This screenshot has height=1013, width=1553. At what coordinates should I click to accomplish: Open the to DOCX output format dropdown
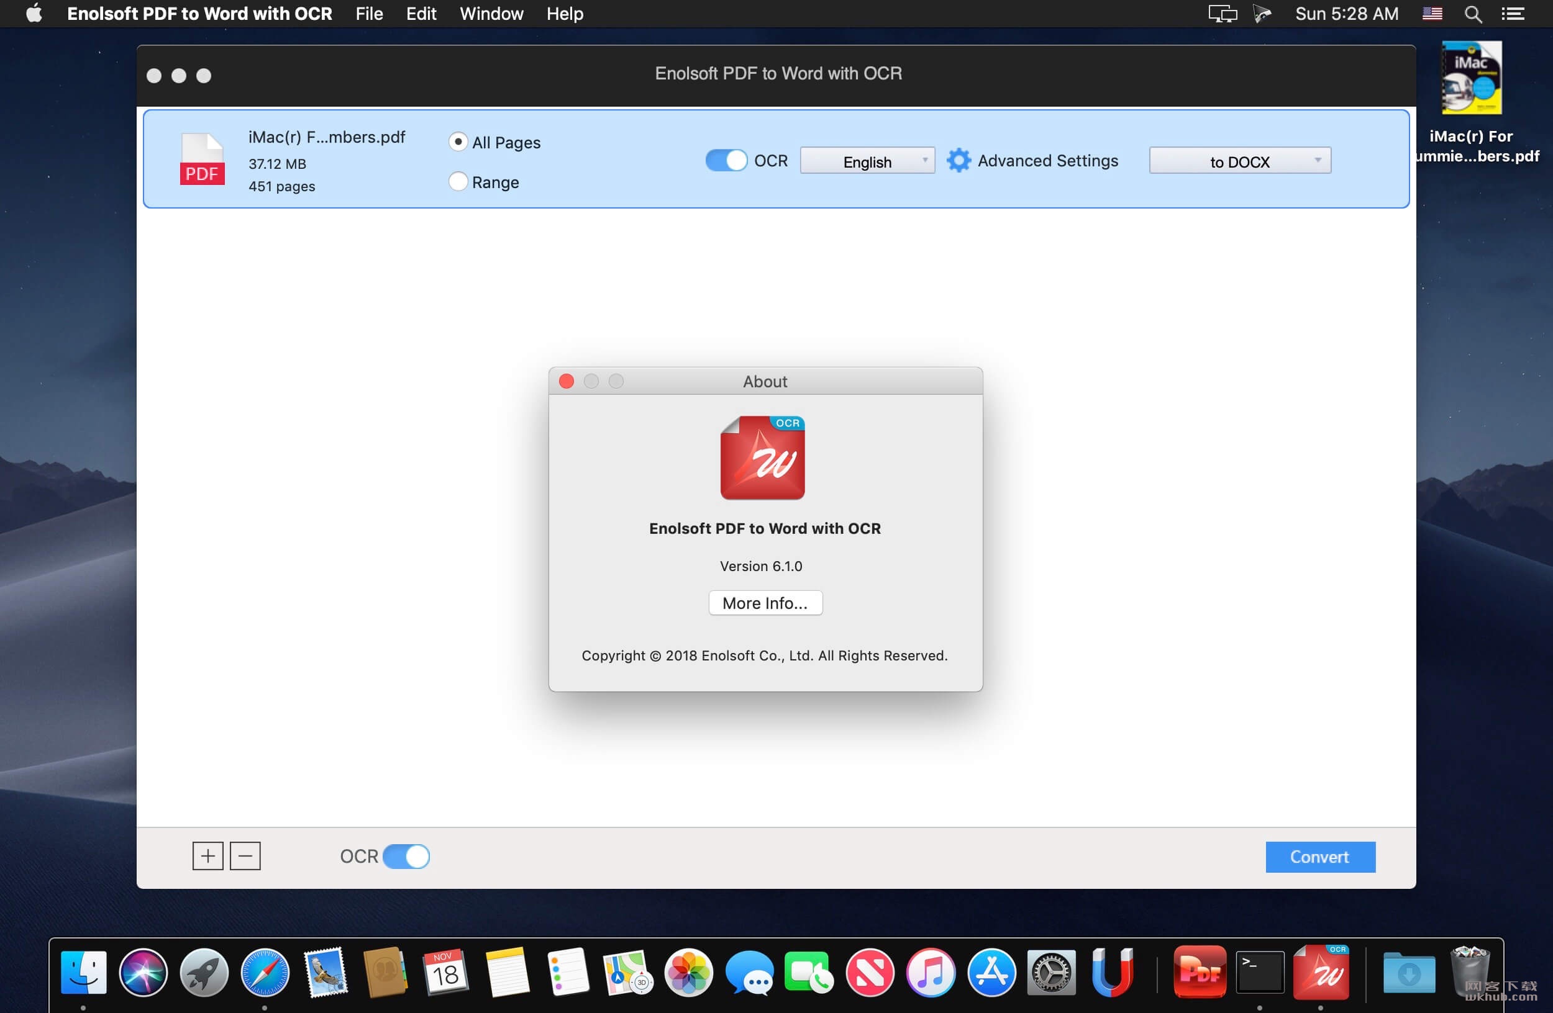(x=1240, y=160)
